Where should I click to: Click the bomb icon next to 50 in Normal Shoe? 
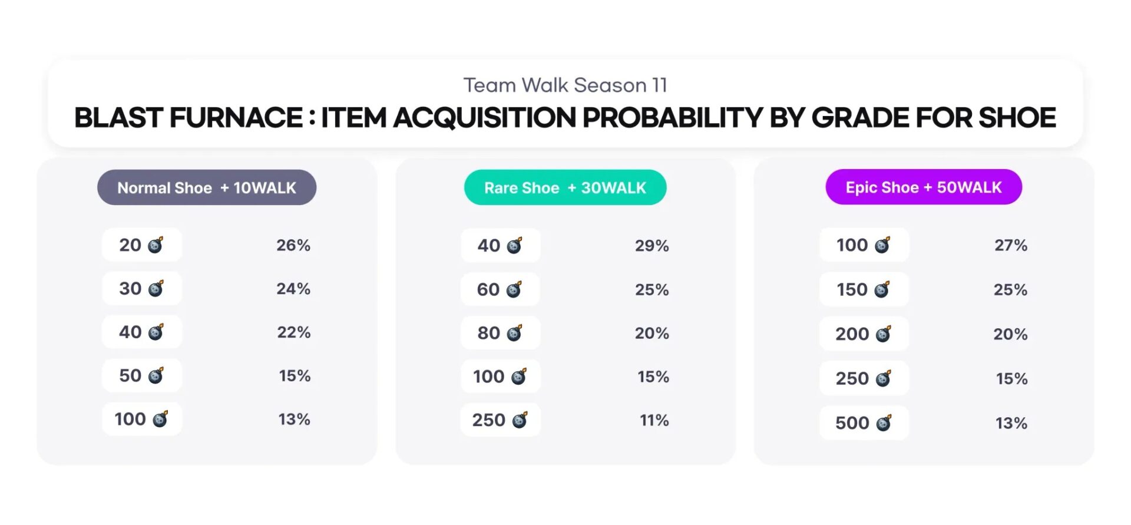pyautogui.click(x=156, y=375)
